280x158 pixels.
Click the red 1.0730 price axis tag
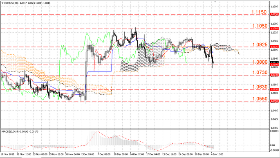pyautogui.click(x=274, y=75)
